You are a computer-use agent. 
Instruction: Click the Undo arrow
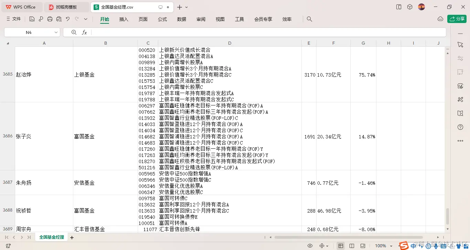coord(68,19)
